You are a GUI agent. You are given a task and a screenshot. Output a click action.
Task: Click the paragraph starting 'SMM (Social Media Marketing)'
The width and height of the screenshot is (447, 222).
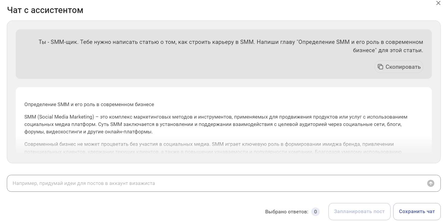216,124
